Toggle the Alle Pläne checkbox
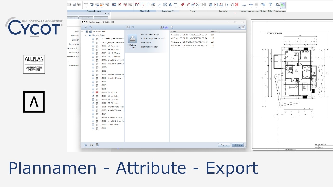Viewport: 333px width, 187px height. 90,35
